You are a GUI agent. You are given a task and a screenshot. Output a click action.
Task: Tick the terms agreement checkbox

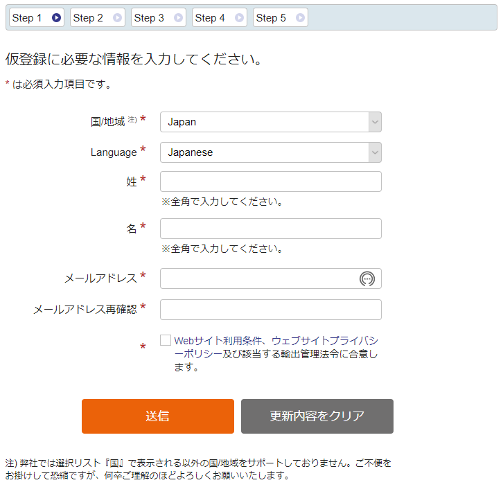point(166,340)
